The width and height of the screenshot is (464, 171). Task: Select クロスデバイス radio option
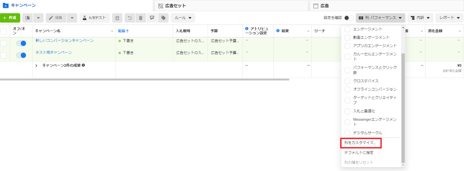pos(348,81)
